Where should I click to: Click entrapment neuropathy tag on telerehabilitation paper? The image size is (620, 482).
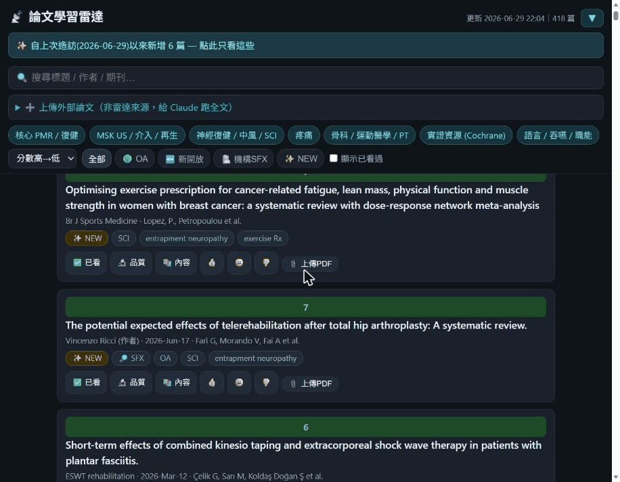click(255, 358)
